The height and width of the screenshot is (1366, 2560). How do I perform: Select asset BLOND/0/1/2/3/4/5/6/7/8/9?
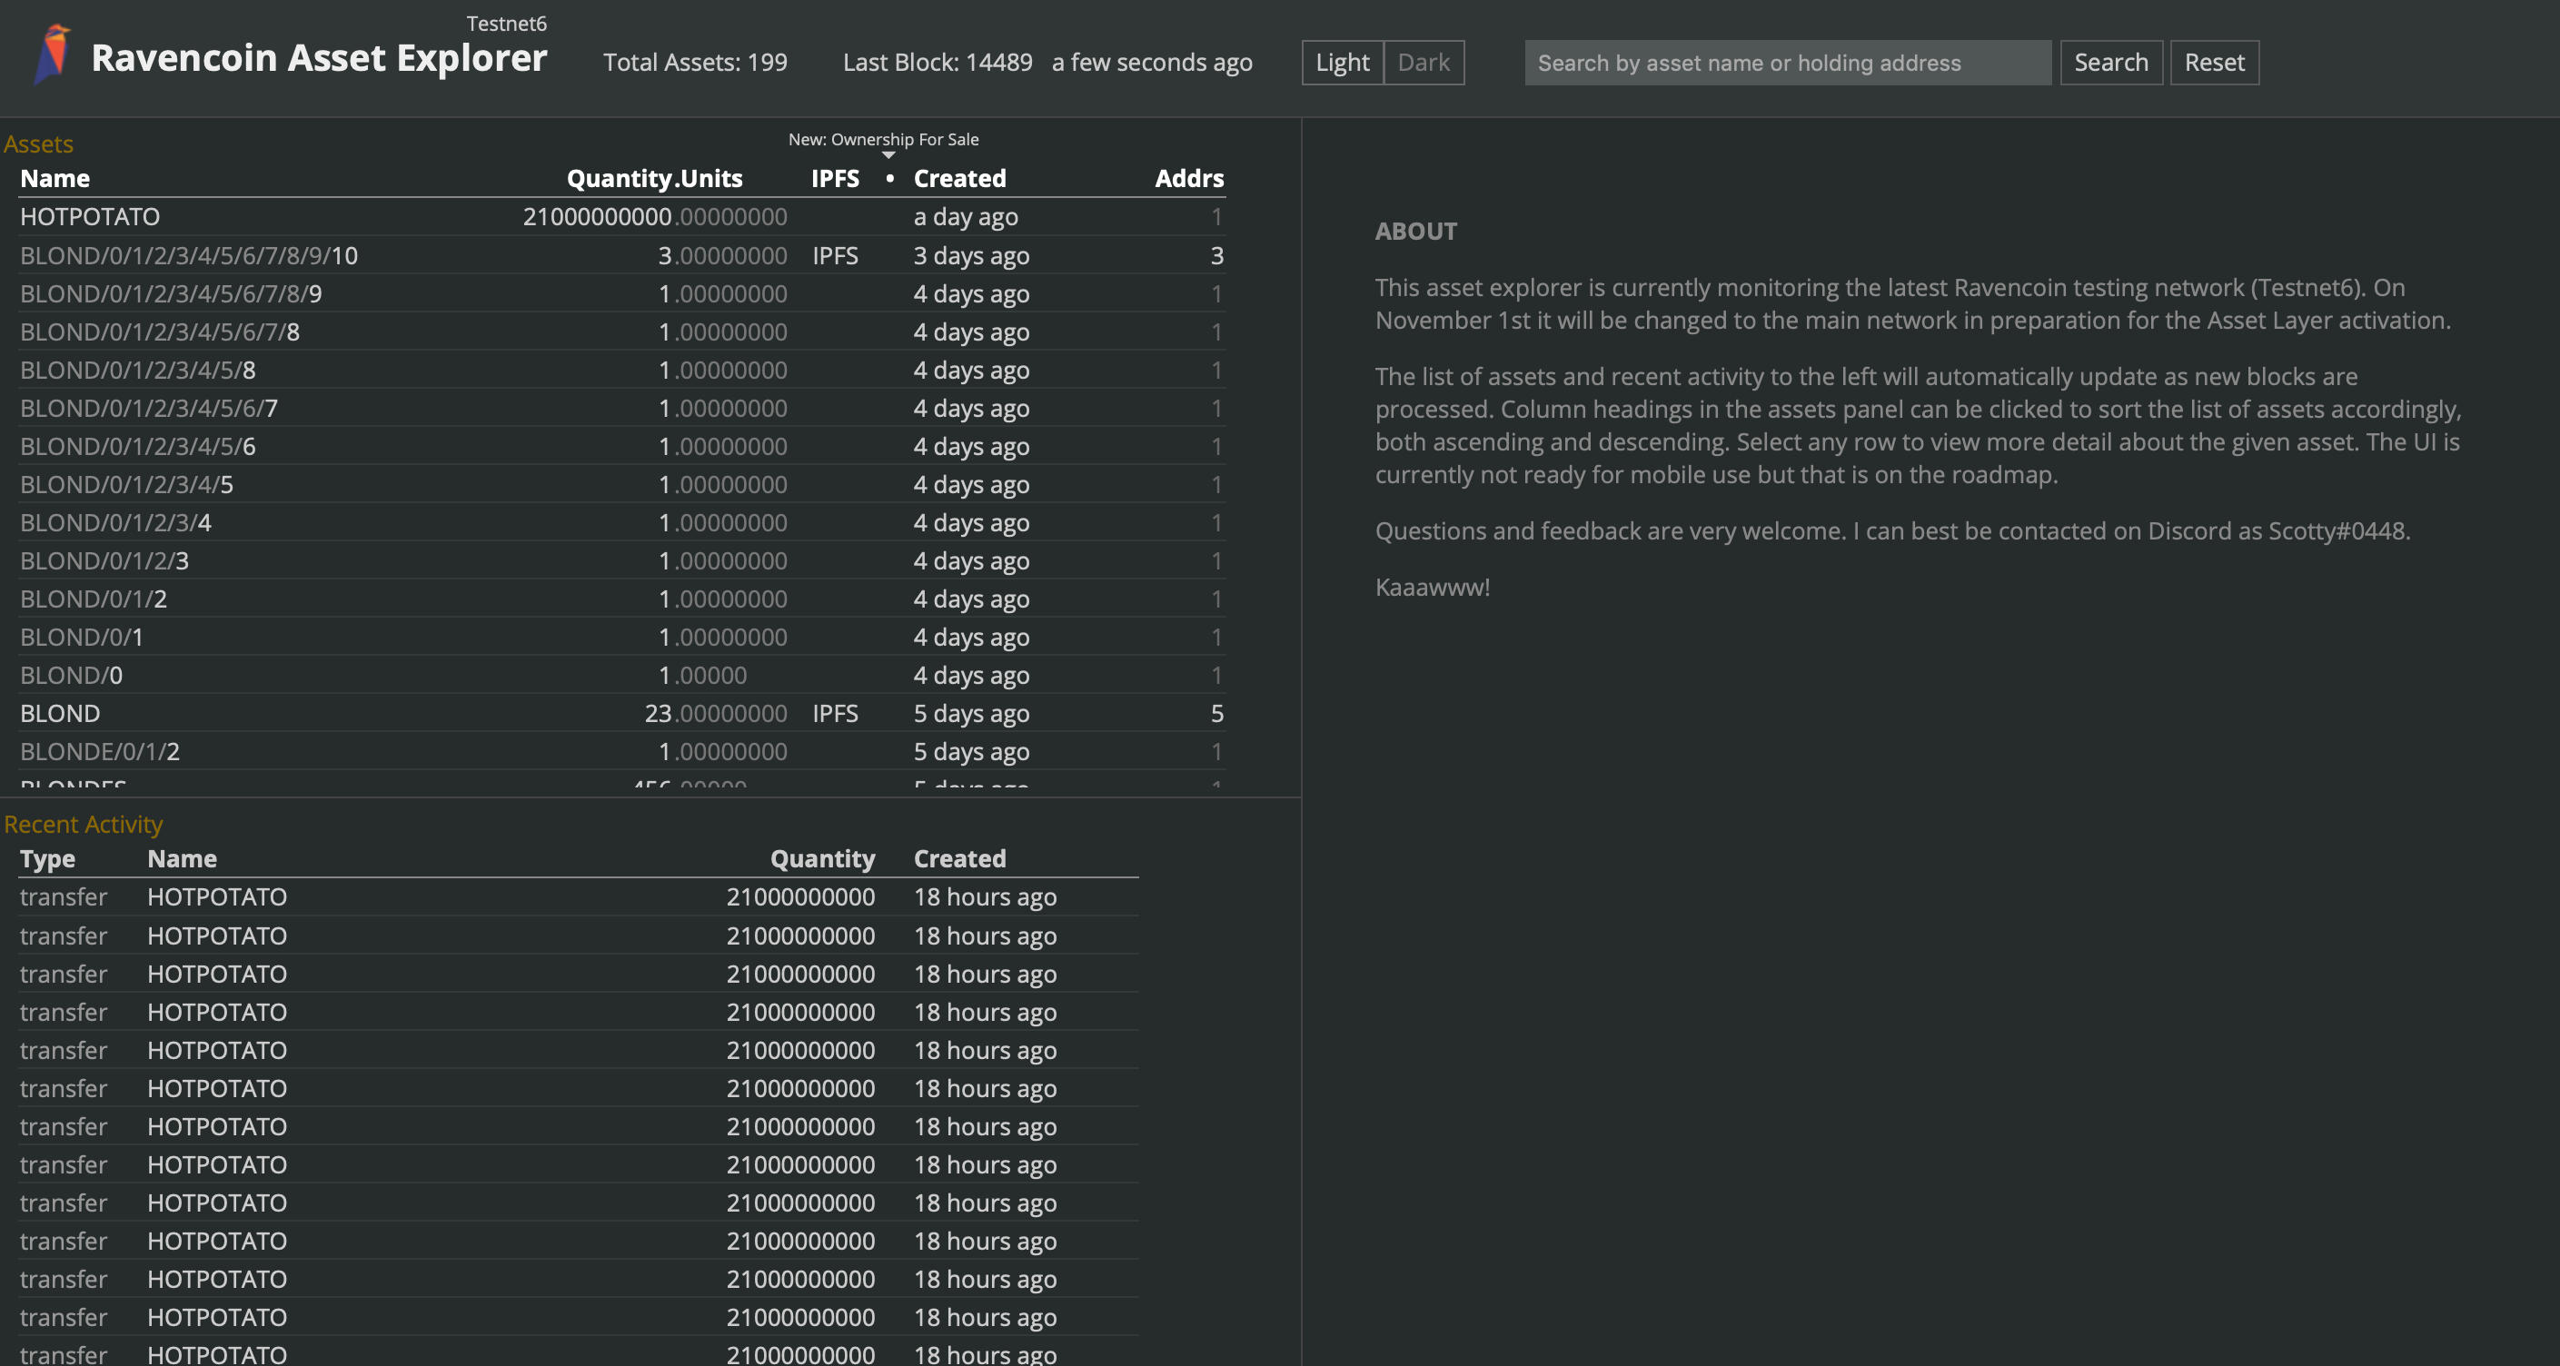[622, 294]
